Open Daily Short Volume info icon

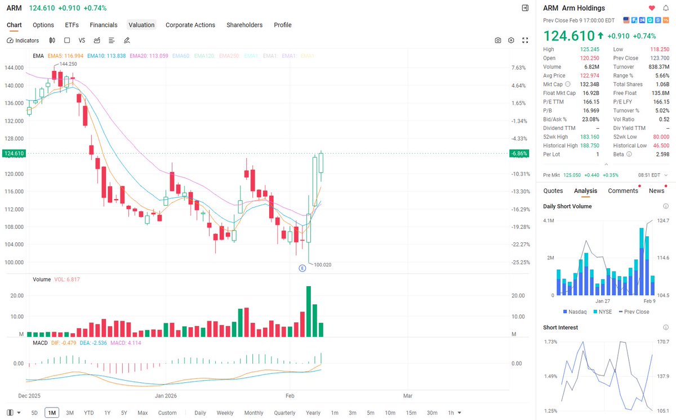666,206
